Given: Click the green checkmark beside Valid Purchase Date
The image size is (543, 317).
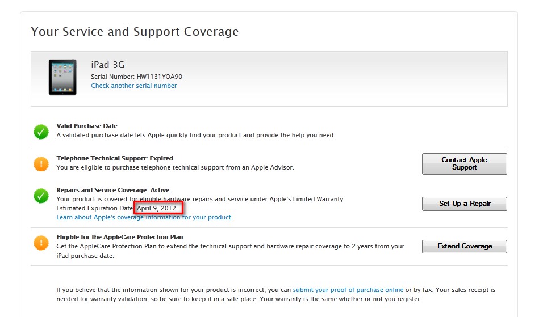Looking at the screenshot, I should [41, 132].
